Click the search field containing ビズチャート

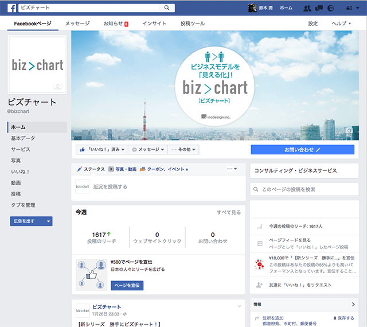[89, 7]
